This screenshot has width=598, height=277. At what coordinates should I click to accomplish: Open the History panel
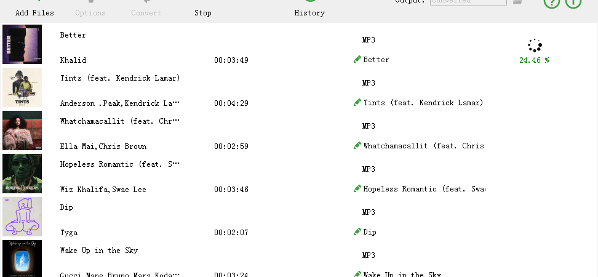click(x=309, y=13)
